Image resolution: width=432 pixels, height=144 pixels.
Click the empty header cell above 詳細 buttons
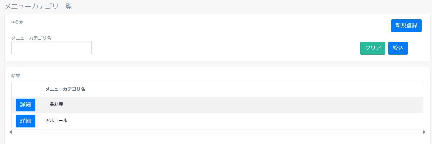[26, 89]
